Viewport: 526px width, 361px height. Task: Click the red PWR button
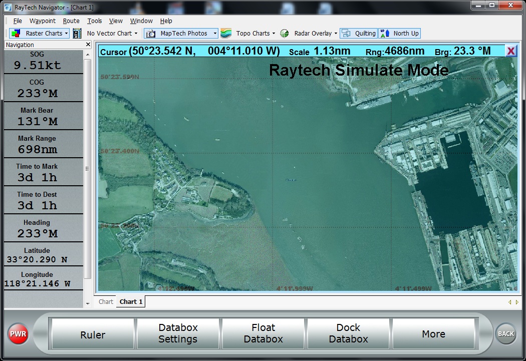pyautogui.click(x=18, y=334)
